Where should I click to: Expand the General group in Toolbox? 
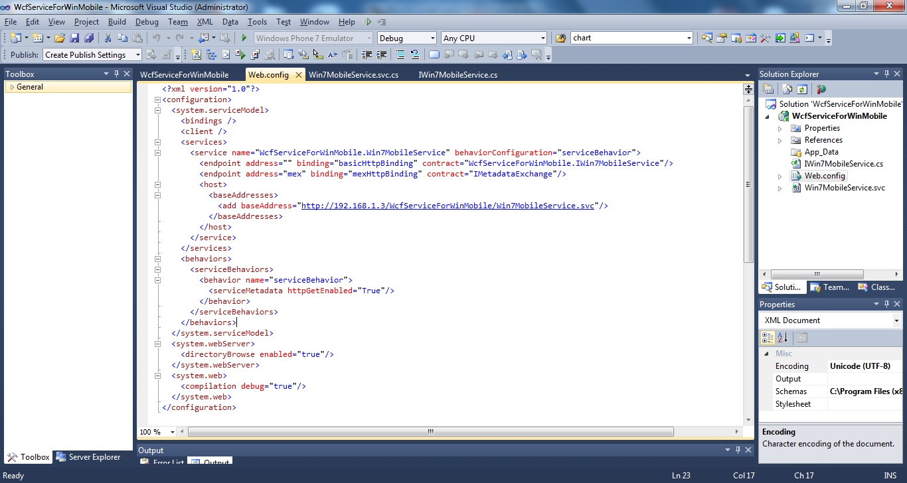(x=12, y=87)
